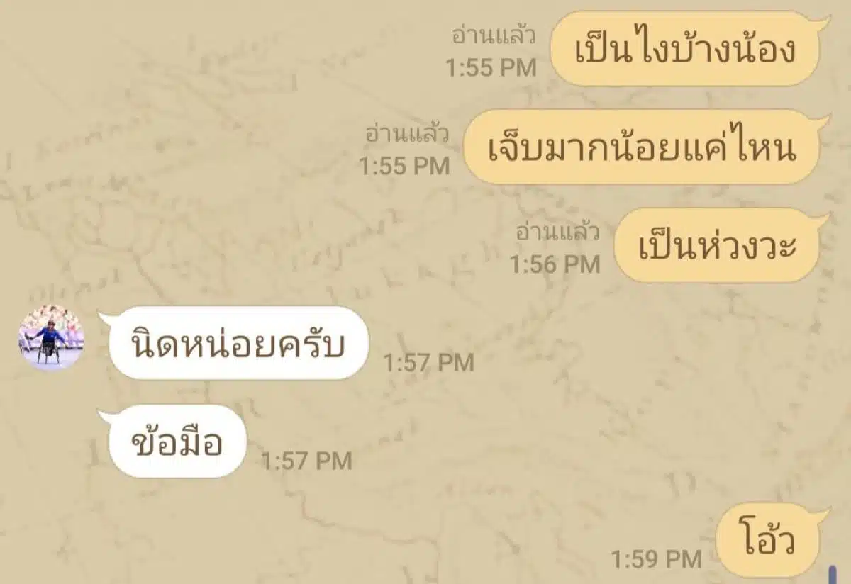Click the 1:55 PM timestamp beside "เป็นไงบ้างน้อง"
Viewport: 851px width, 584px height.
coord(491,67)
